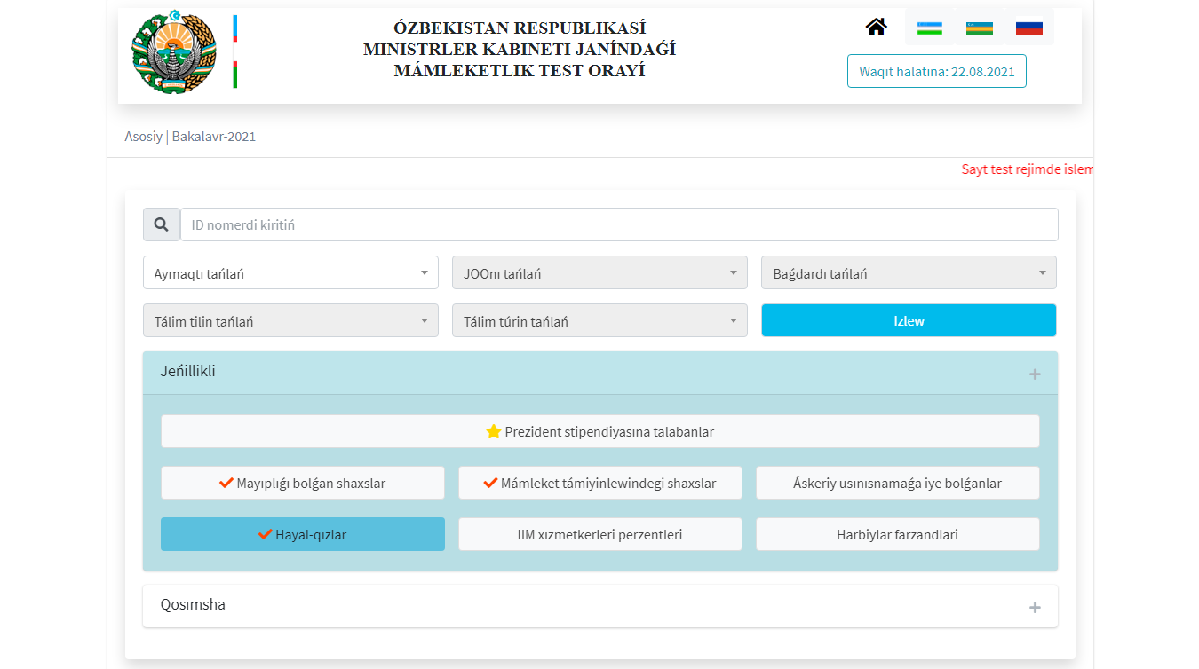Viewport: 1199px width, 669px height.
Task: Click the state emblem logo
Action: click(173, 52)
